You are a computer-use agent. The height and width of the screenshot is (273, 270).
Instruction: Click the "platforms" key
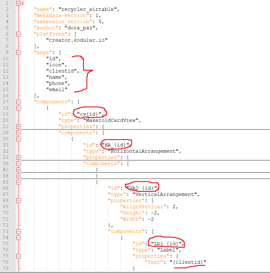click(51, 34)
